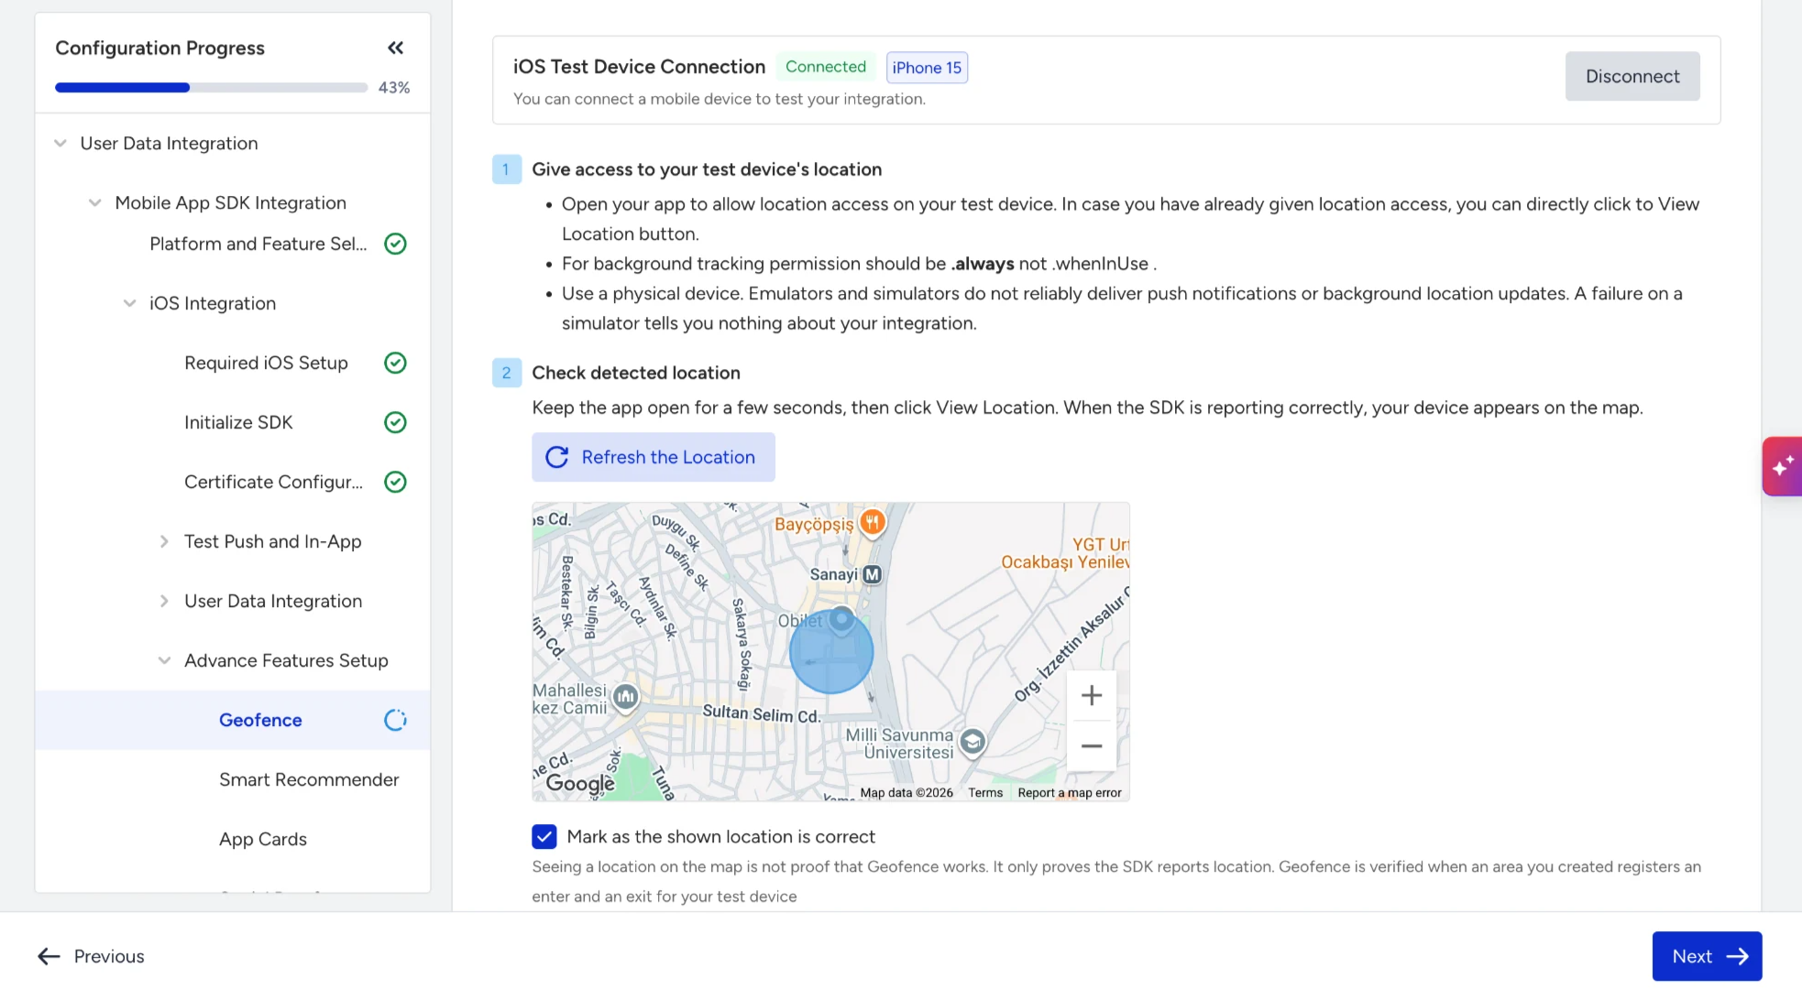Viewport: 1802px width, 1000px height.
Task: Expand the nested User Data Integration item
Action: coord(164,601)
